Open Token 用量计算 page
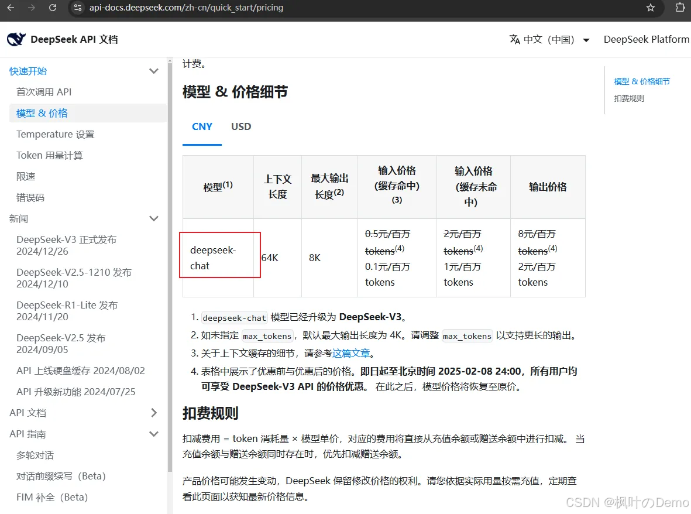 [50, 155]
